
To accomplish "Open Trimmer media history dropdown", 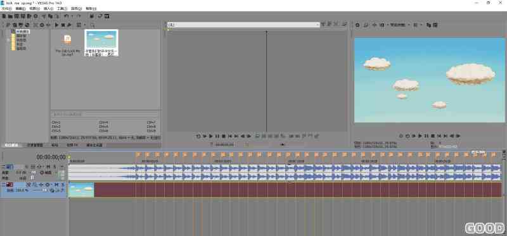I will (x=318, y=25).
